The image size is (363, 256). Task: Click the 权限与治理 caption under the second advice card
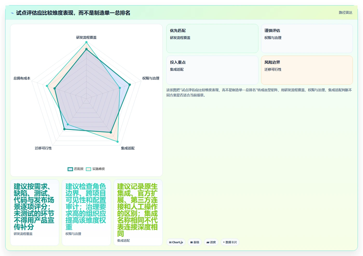[73, 234]
